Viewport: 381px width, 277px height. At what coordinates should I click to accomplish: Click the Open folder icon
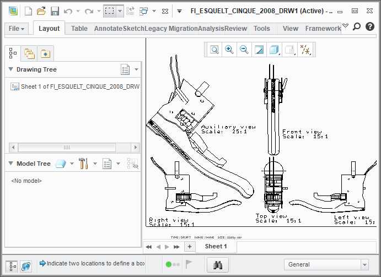click(41, 11)
